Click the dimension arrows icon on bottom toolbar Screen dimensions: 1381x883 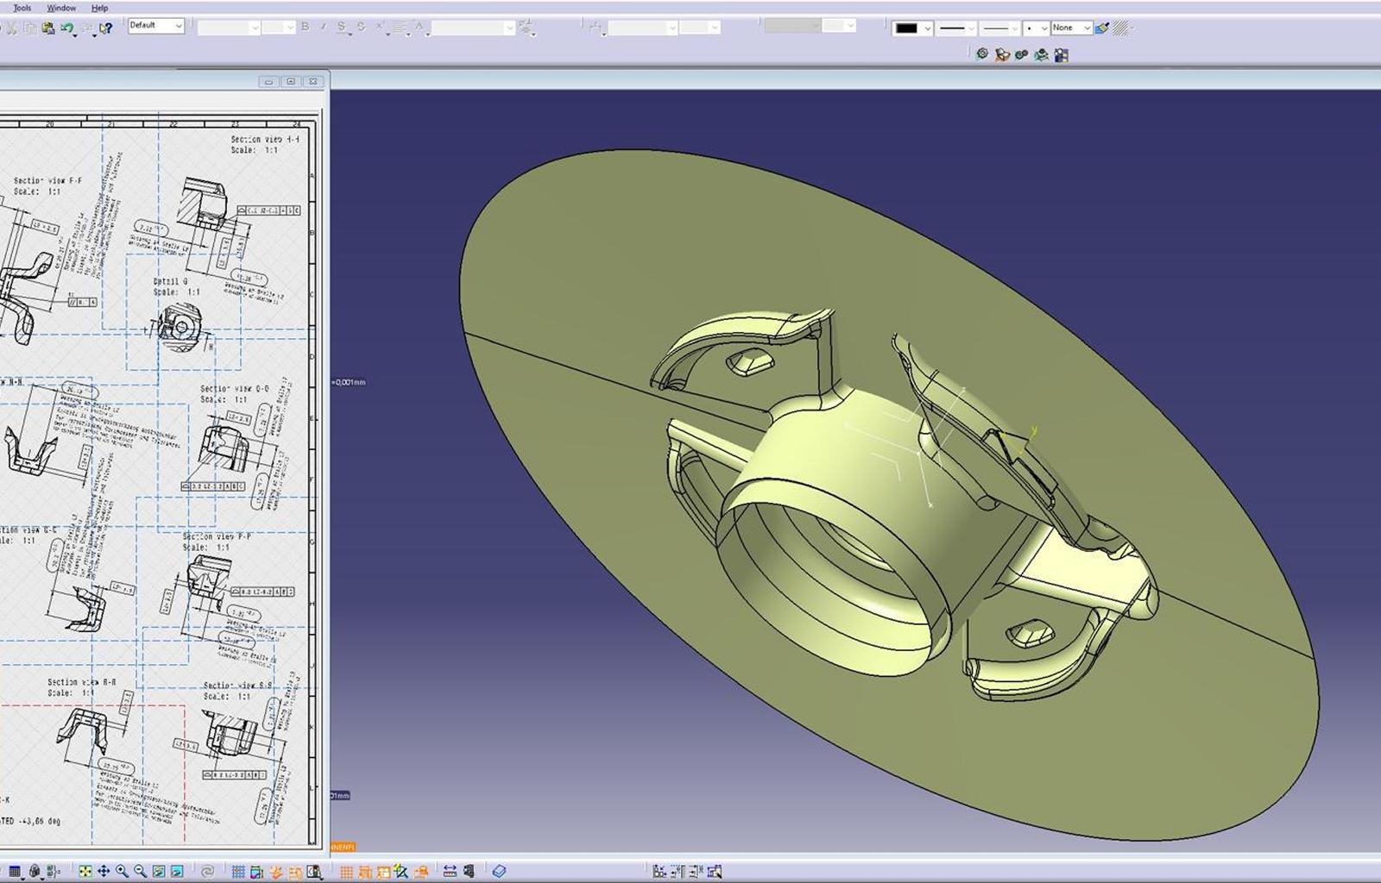point(450,872)
